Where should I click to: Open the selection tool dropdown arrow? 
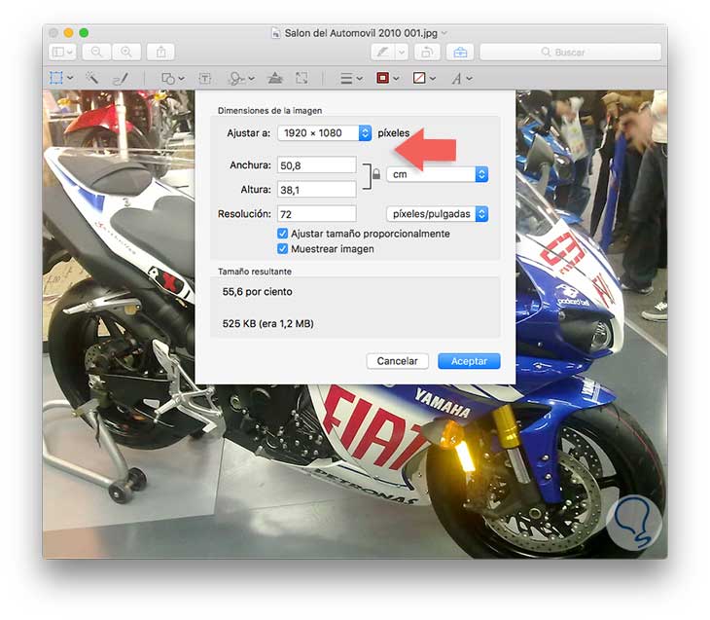tap(70, 78)
